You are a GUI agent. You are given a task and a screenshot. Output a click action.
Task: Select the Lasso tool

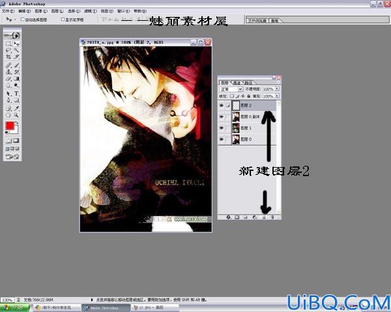click(x=8, y=50)
